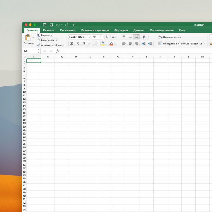
Task: Expand the Копировать dropdown arrow
Action: click(x=56, y=40)
